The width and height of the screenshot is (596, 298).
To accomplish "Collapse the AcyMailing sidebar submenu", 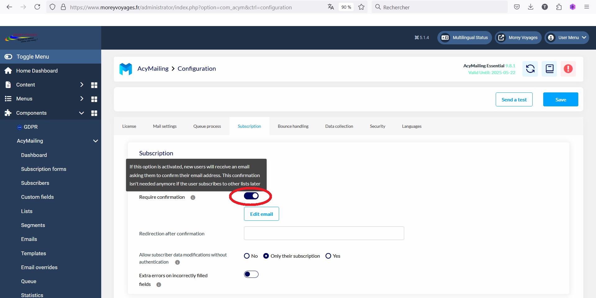I will coord(95,141).
